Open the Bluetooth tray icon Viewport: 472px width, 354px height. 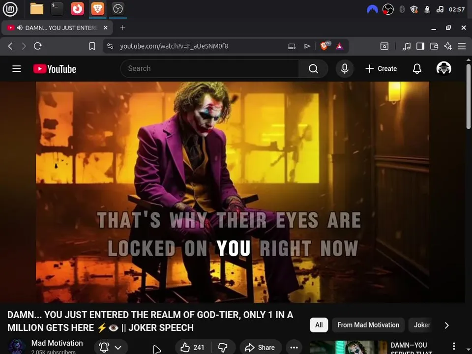tap(402, 10)
